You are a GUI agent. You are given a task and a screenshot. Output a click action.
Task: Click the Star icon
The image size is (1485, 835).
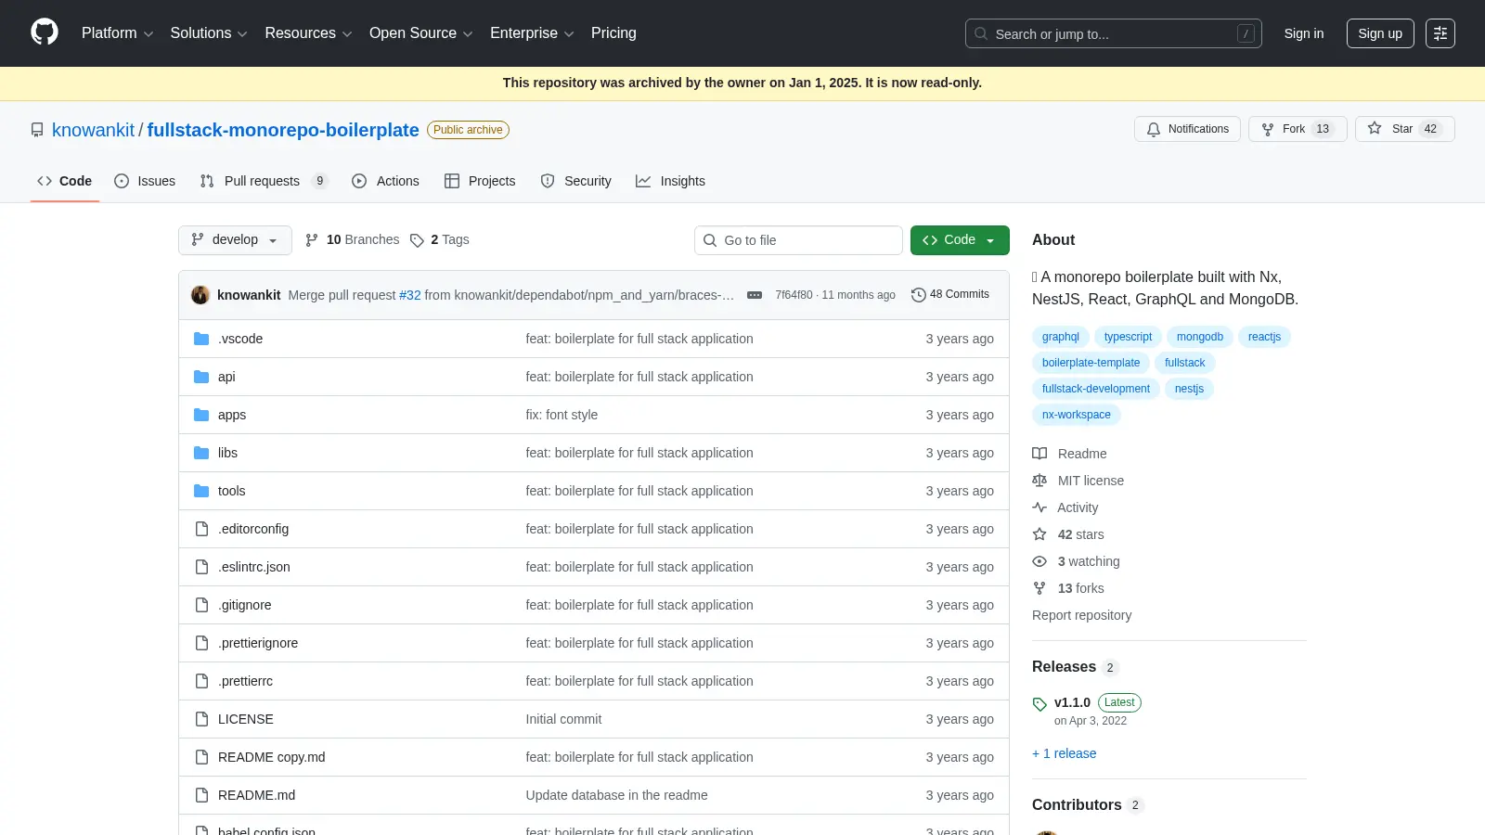pos(1375,129)
